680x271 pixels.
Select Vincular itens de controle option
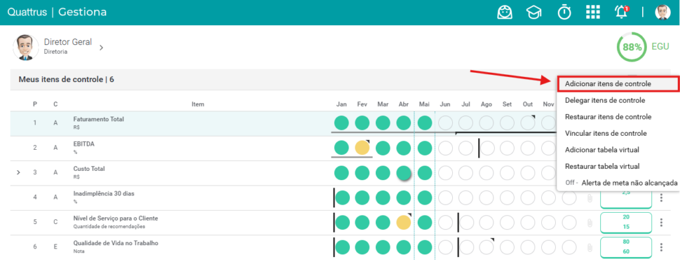tap(606, 133)
